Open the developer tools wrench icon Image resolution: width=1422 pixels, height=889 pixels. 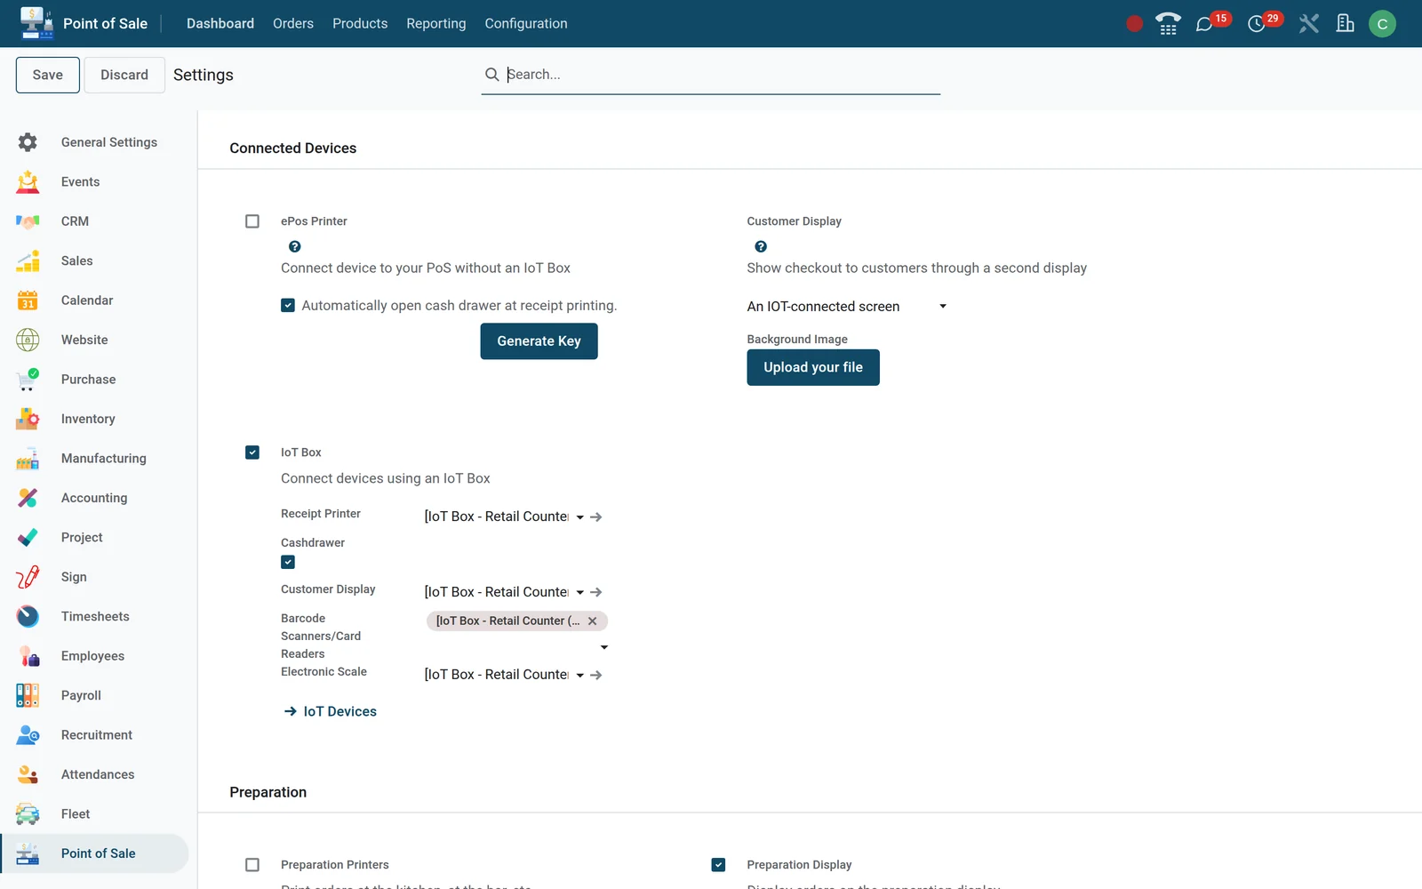tap(1308, 24)
